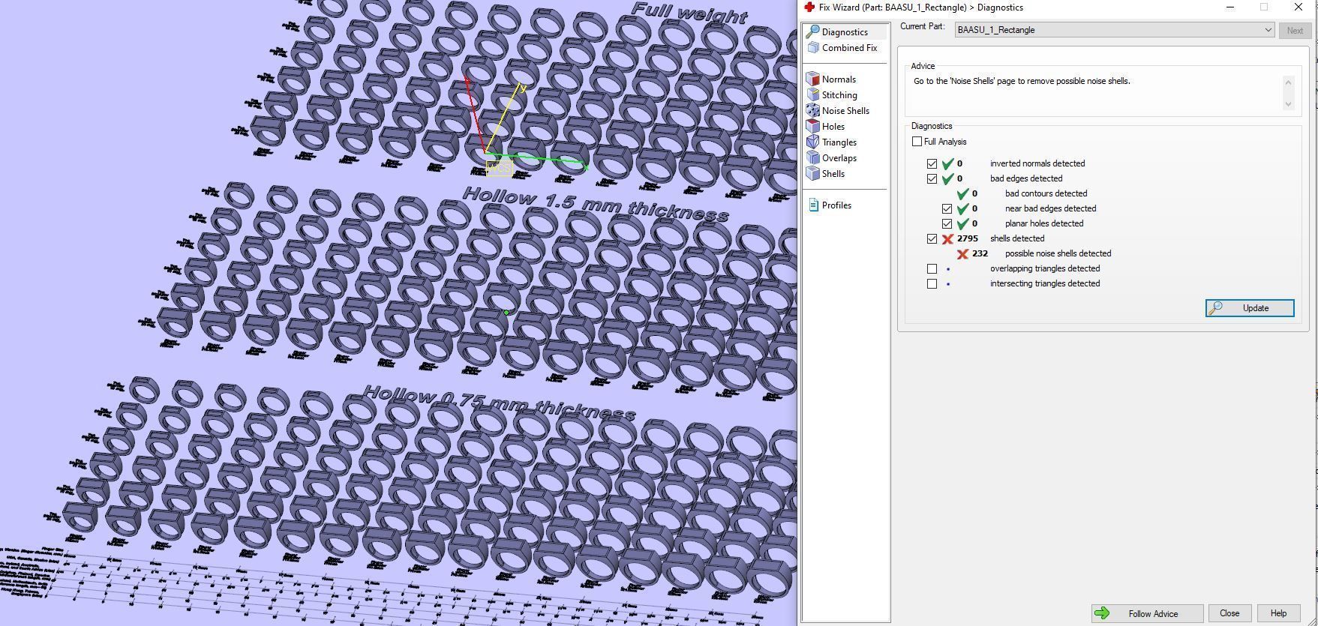Click red X beside possible noise shells
Image resolution: width=1318 pixels, height=626 pixels.
coord(962,253)
